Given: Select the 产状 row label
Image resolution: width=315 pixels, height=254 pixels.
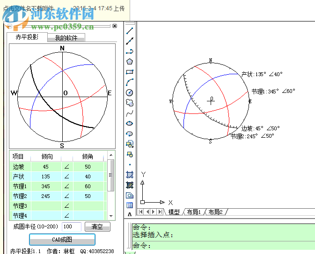Looking at the screenshot, I should click(18, 176).
